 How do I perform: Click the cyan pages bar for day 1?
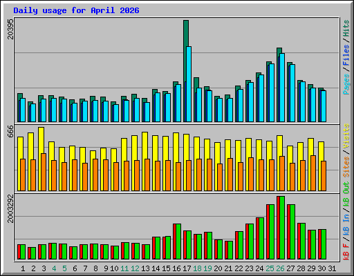(23, 110)
